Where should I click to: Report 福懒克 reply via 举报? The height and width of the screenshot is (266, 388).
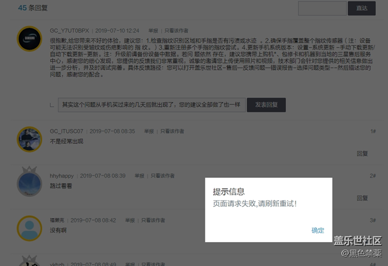coord(130,220)
